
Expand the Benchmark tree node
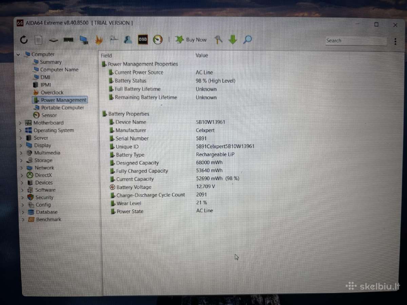[x=23, y=220]
